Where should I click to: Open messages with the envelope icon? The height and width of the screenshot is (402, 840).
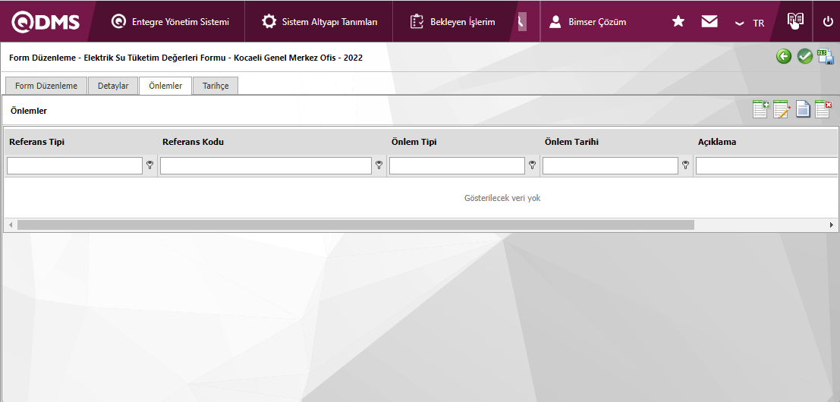point(709,22)
